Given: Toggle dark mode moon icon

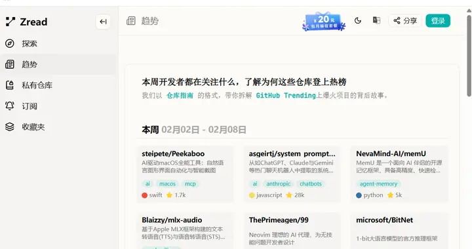Looking at the screenshot, I should (x=358, y=20).
